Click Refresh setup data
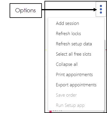 pyautogui.click(x=74, y=44)
